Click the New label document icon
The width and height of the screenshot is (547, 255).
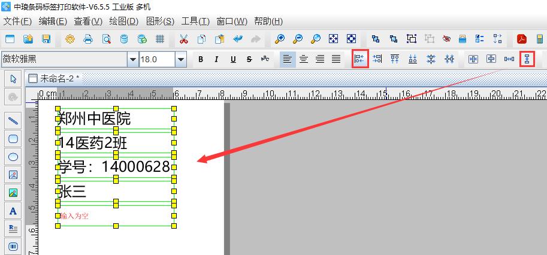pyautogui.click(x=10, y=39)
